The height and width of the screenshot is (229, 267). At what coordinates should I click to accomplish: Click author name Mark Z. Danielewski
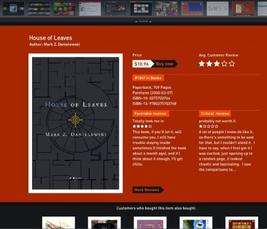62,44
